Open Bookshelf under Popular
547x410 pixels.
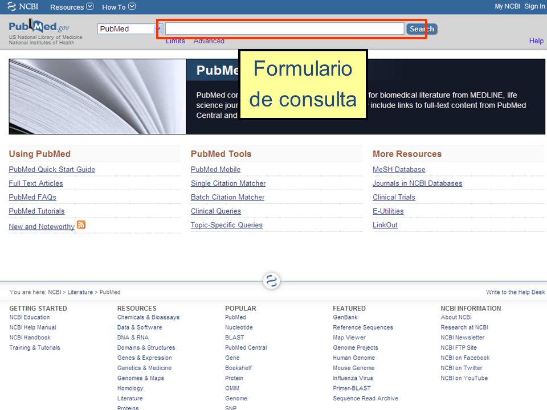click(x=239, y=368)
